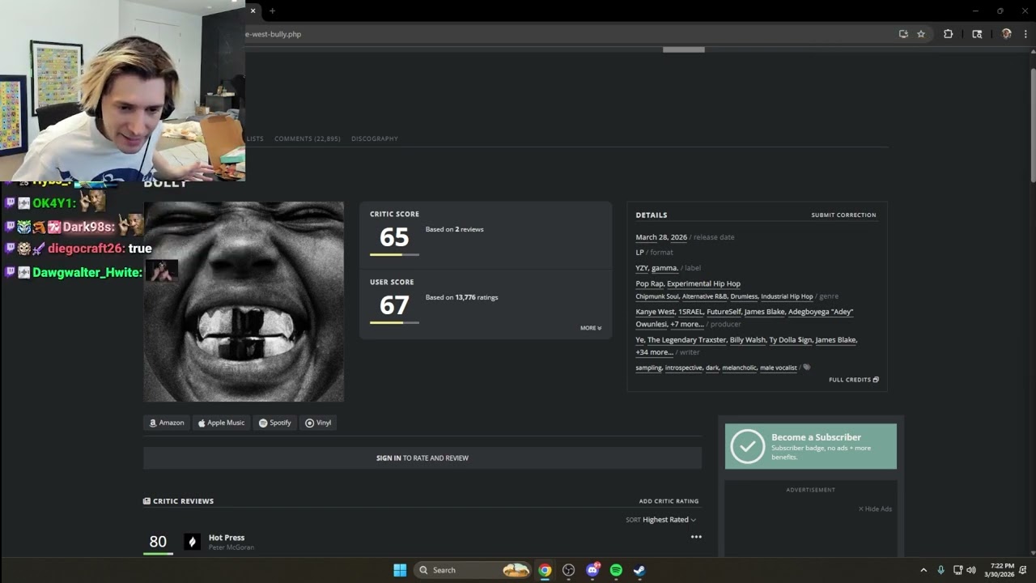Image resolution: width=1036 pixels, height=583 pixels.
Task: Expand +34 more writers
Action: click(x=654, y=352)
